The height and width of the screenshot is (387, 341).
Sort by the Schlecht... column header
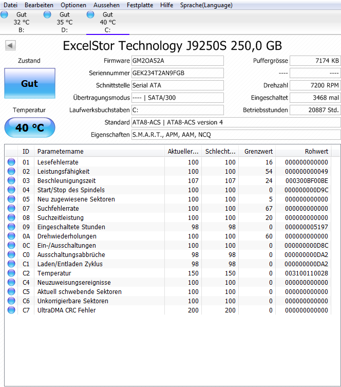tap(220, 151)
